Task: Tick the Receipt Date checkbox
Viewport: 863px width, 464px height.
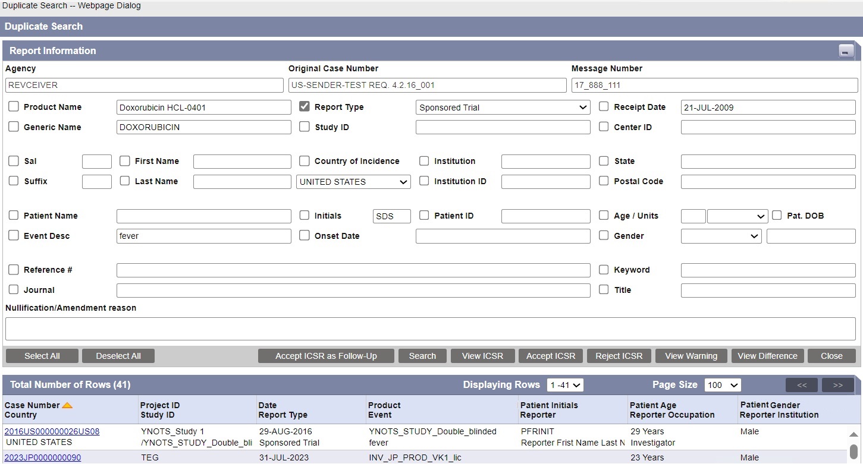Action: 604,107
